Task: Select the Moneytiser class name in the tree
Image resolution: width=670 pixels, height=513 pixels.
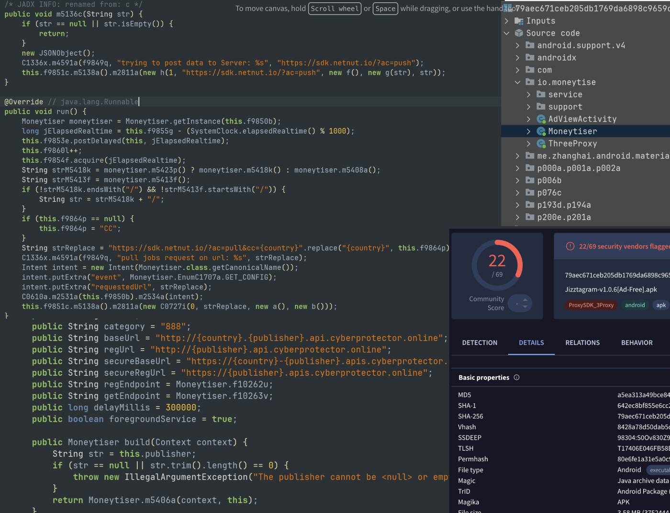Action: pos(572,131)
